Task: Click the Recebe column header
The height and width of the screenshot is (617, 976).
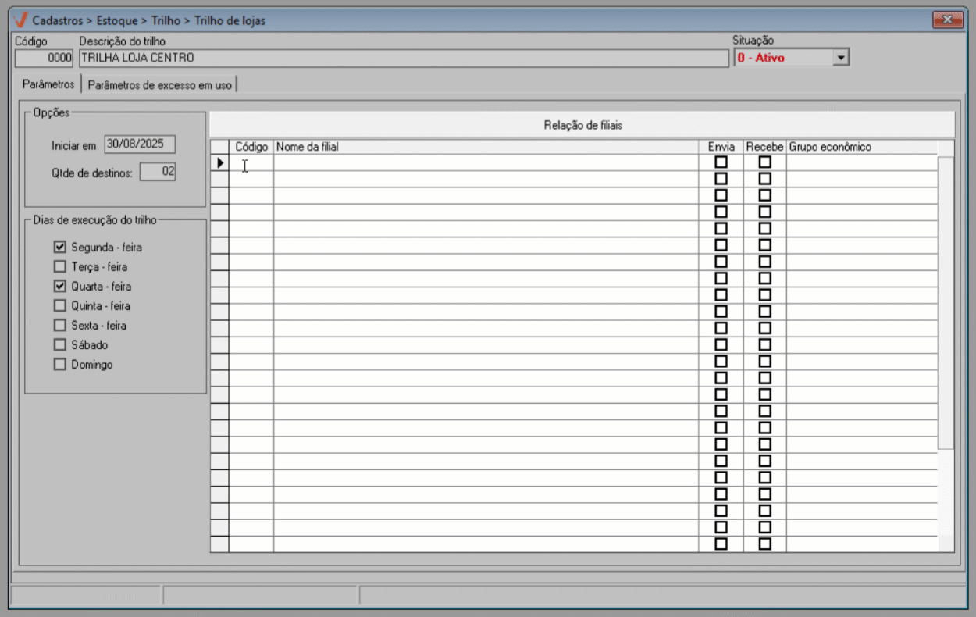Action: click(x=764, y=147)
